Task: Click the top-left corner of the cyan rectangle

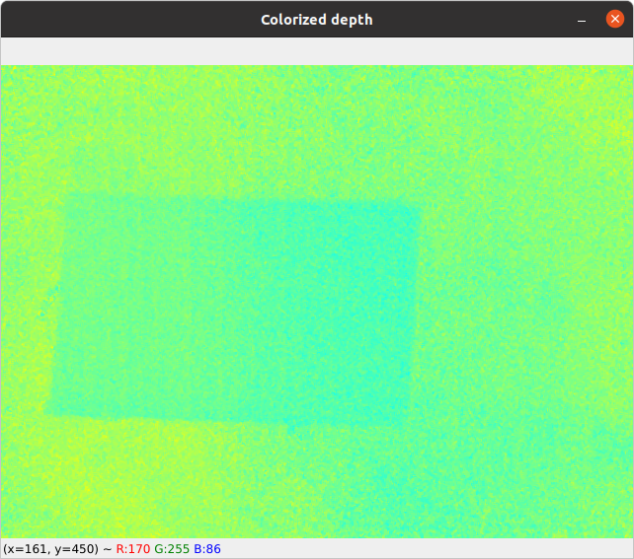Action: (67, 196)
